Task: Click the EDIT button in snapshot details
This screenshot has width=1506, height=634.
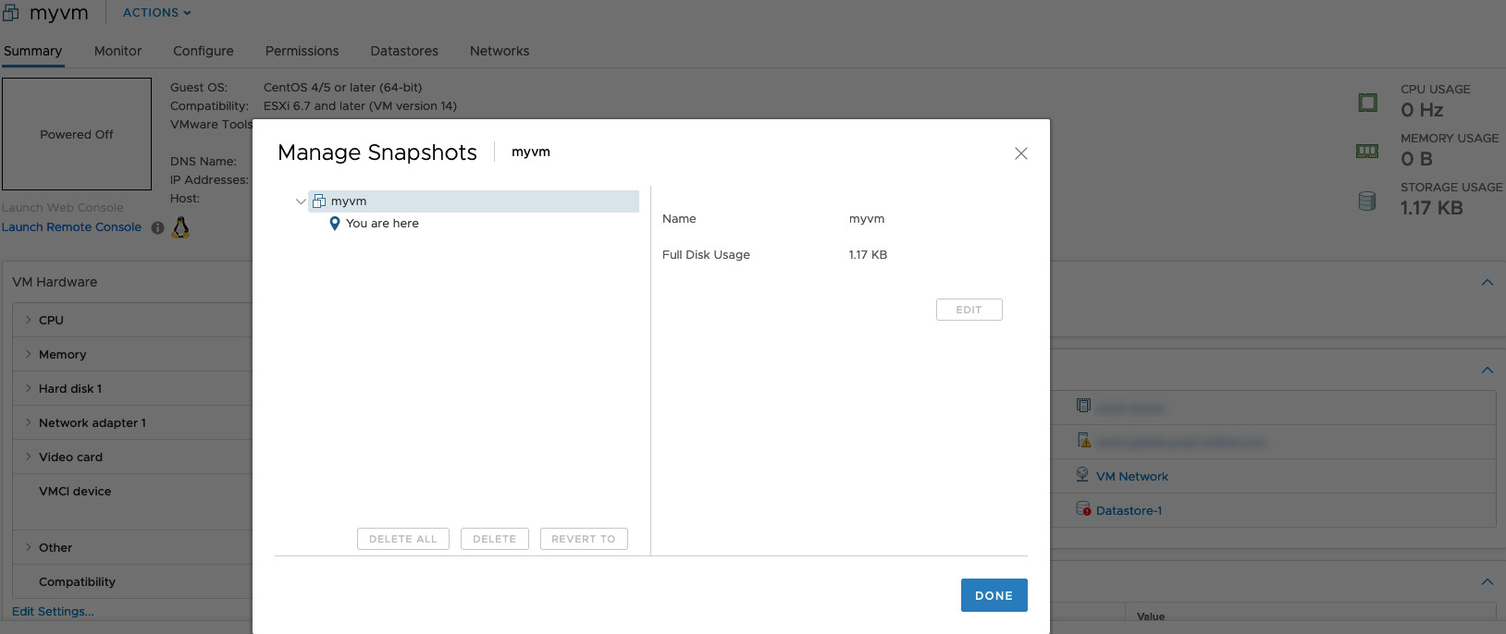Action: (x=969, y=310)
